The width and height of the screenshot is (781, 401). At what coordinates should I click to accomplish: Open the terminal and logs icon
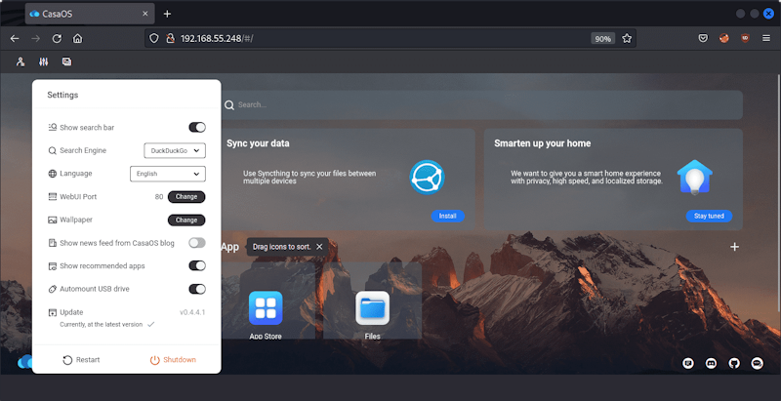click(66, 61)
